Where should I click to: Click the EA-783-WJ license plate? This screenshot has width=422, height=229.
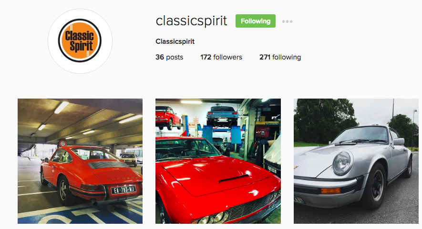124,190
